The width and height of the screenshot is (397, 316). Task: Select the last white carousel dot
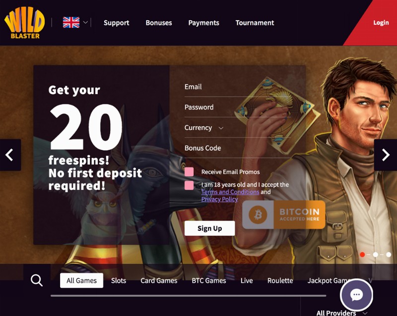tap(389, 255)
